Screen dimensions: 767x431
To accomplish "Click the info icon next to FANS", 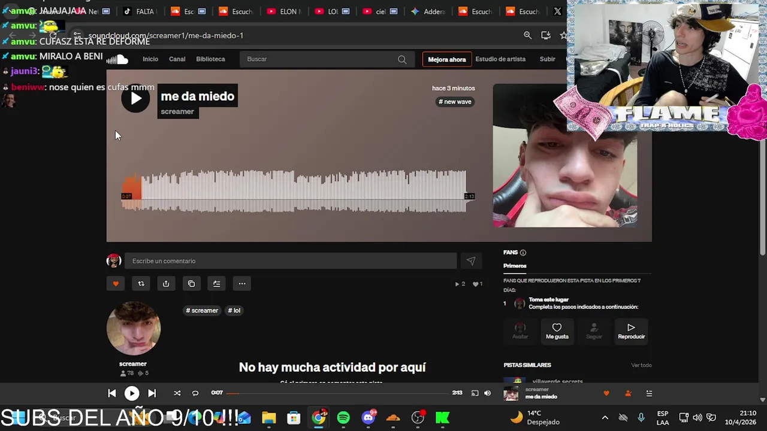I will (x=523, y=253).
